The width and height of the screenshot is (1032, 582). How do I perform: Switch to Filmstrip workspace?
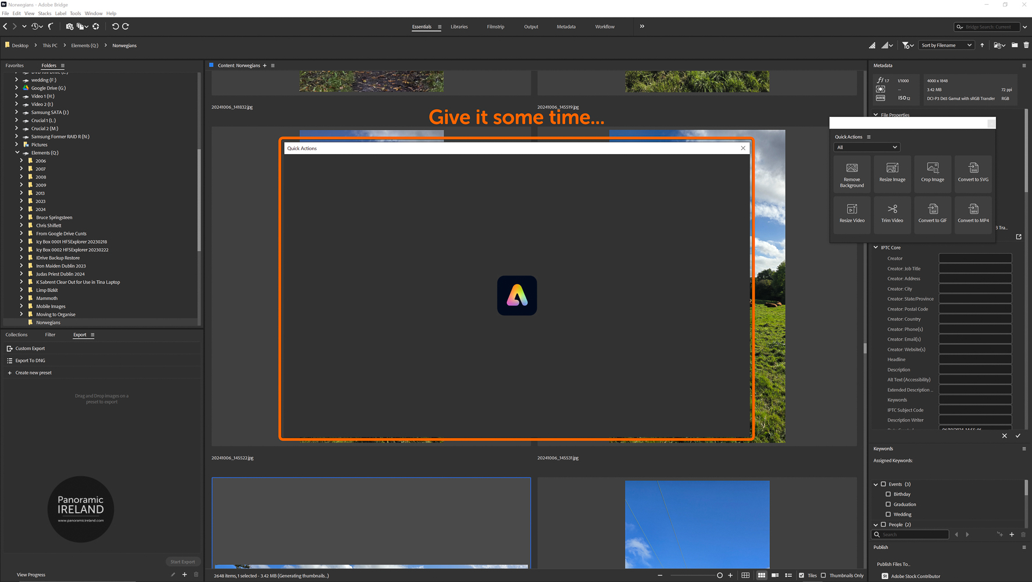495,27
